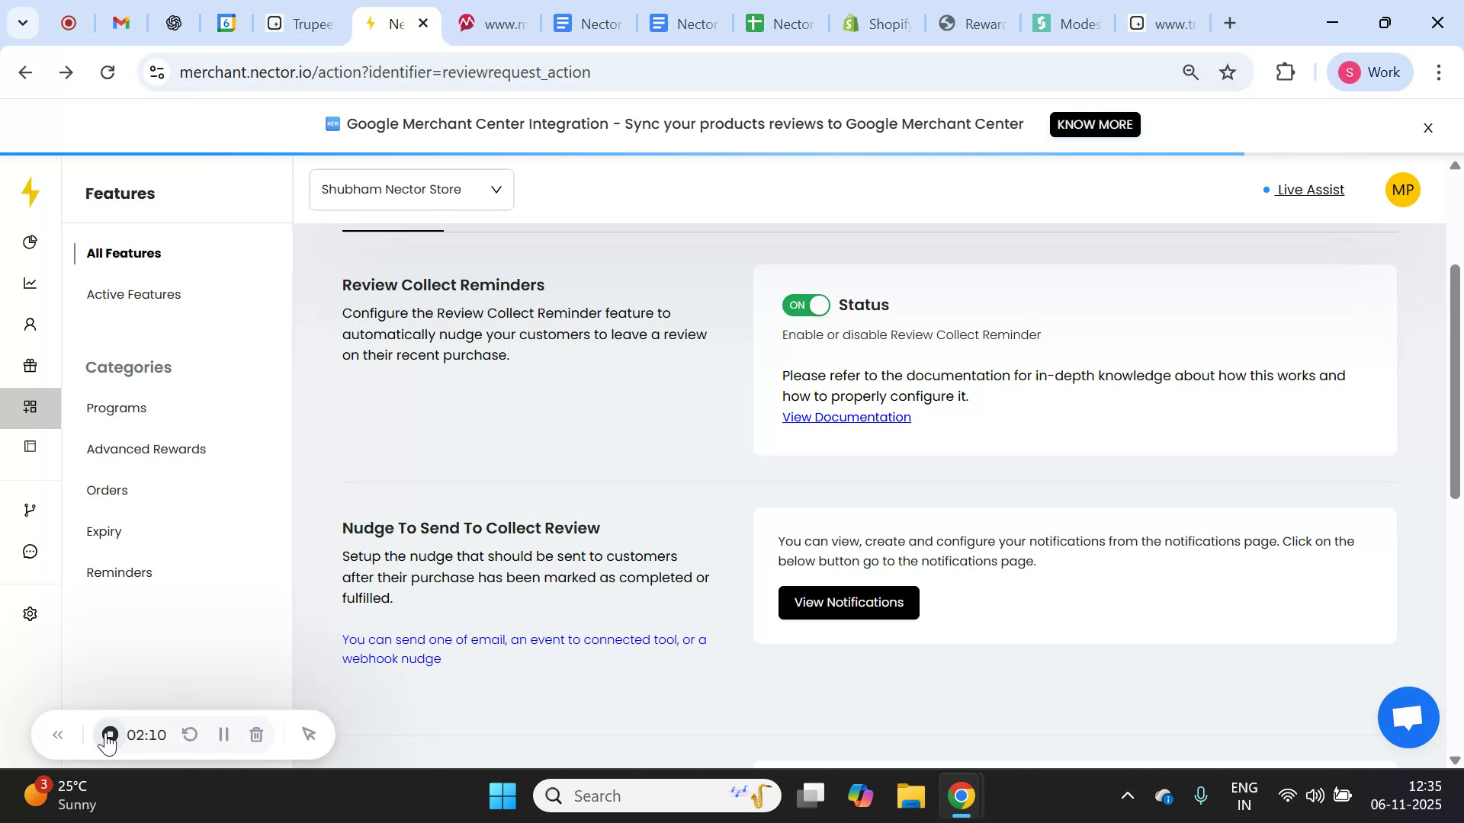Open the View Documentation link
Image resolution: width=1464 pixels, height=823 pixels.
coord(846,417)
